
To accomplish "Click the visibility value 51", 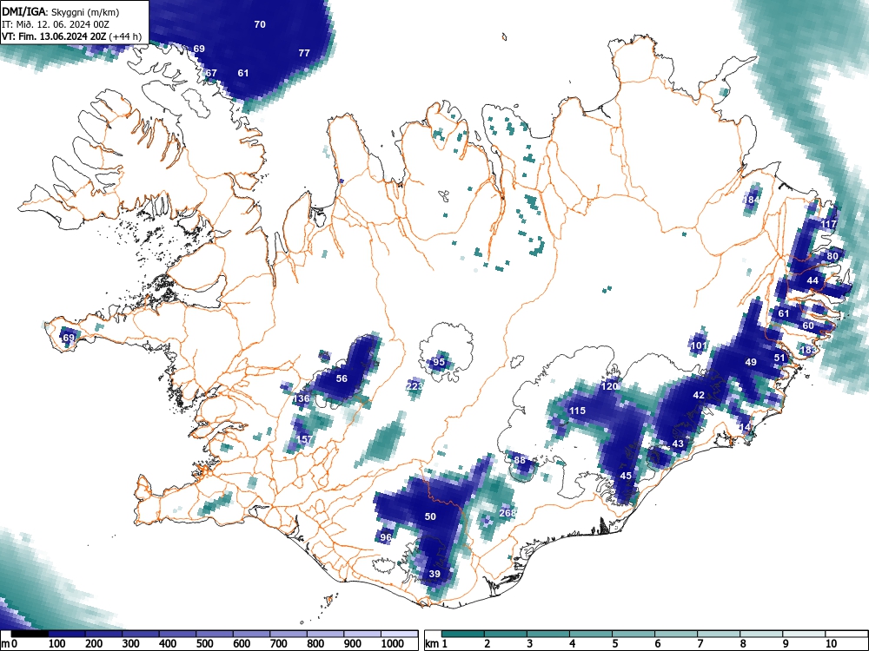I will [779, 358].
